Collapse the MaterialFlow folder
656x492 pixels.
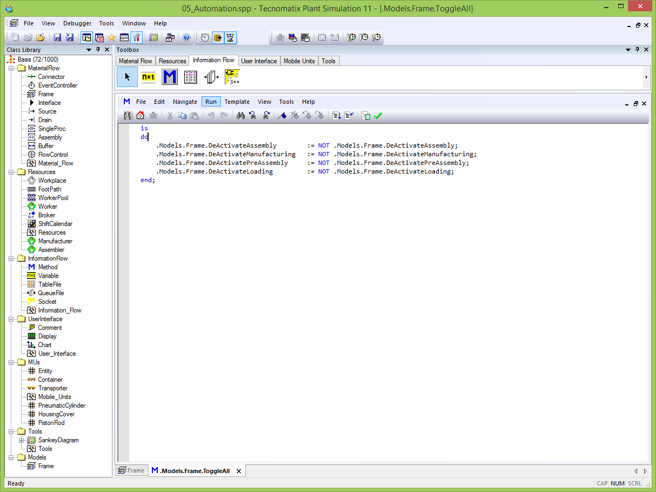(x=11, y=68)
